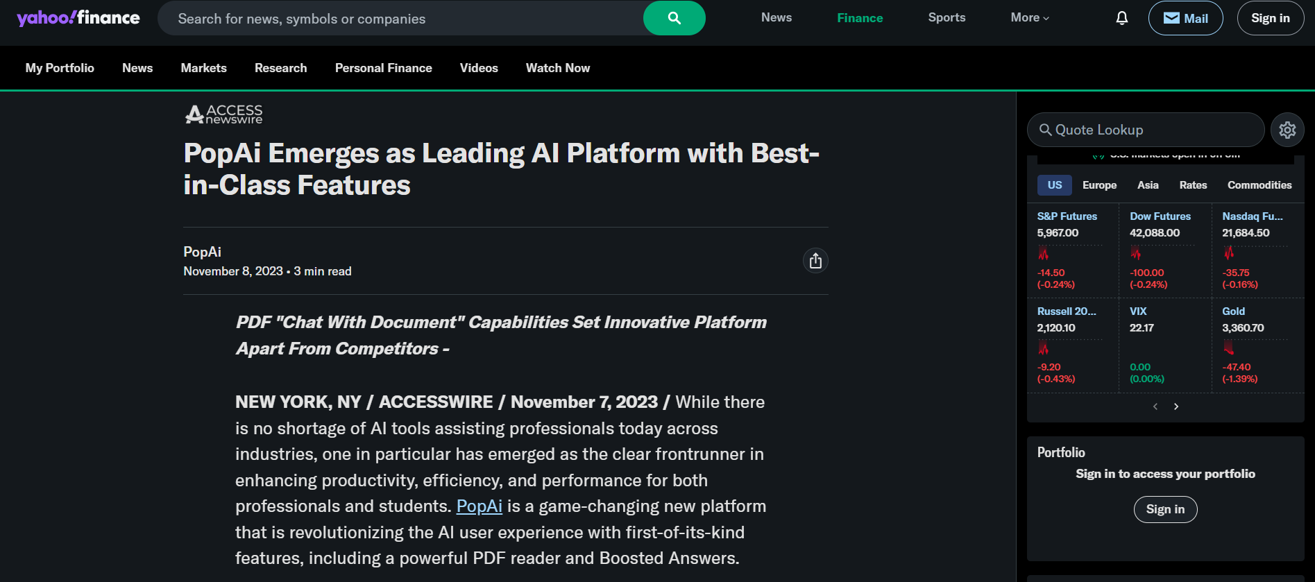The width and height of the screenshot is (1315, 582).
Task: Click the article share icon
Action: pyautogui.click(x=815, y=261)
